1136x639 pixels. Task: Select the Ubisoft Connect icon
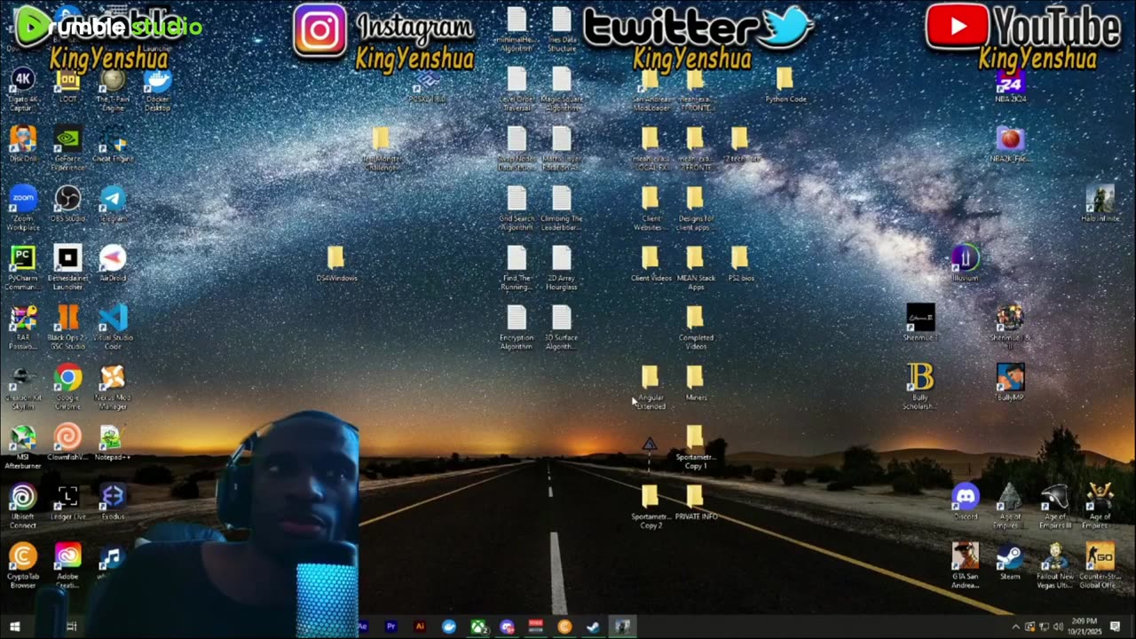[23, 506]
